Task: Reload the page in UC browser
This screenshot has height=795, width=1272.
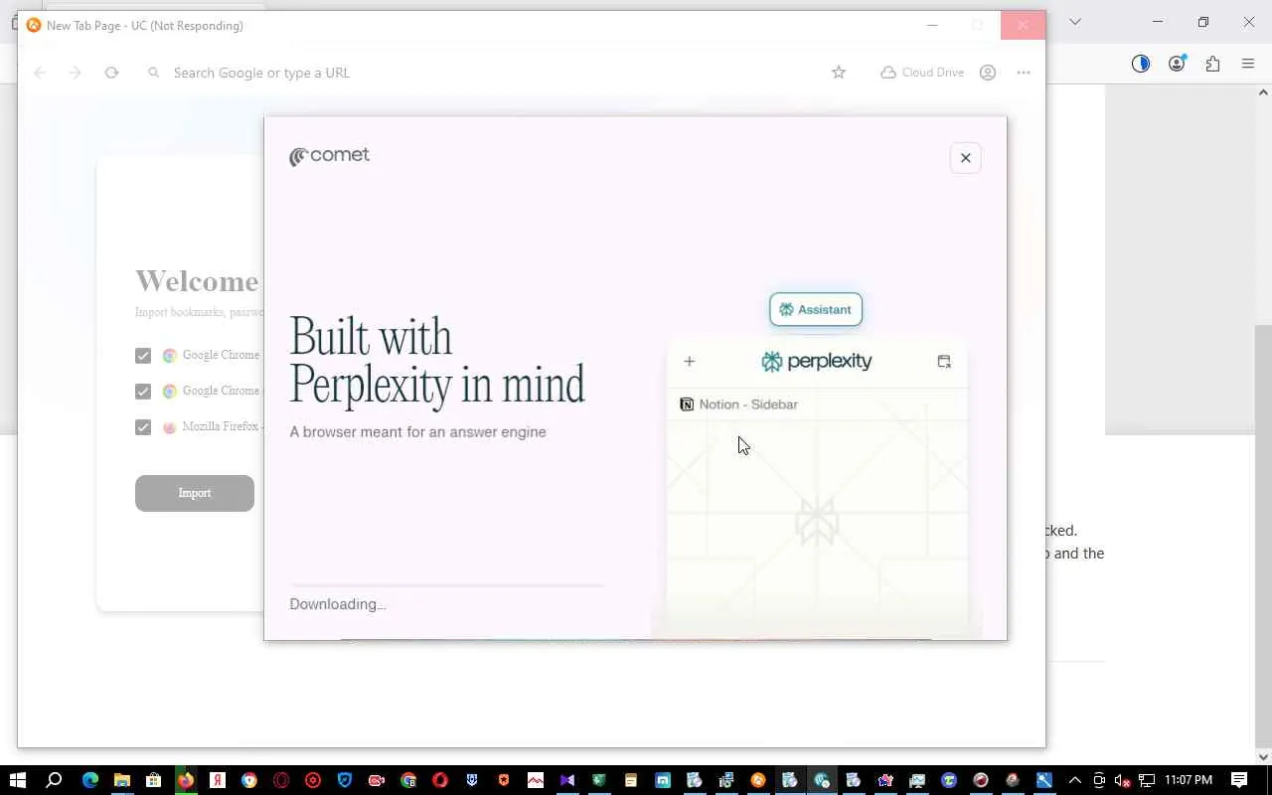Action: (x=111, y=73)
